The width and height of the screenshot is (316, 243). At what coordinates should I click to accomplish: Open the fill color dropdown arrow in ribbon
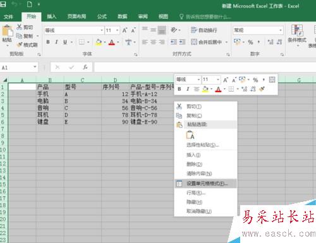pyautogui.click(x=105, y=42)
